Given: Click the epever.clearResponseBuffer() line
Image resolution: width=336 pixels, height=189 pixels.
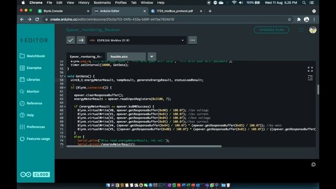Looking at the screenshot, I should point(99,95).
